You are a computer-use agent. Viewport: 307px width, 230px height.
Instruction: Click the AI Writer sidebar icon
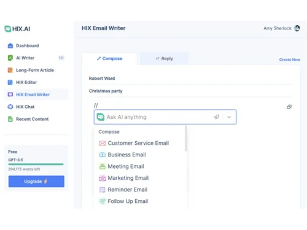(x=10, y=58)
